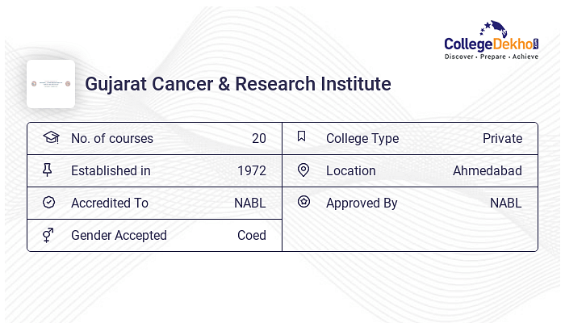The image size is (565, 323).
Task: Click the courses count value 20
Action: 259,138
